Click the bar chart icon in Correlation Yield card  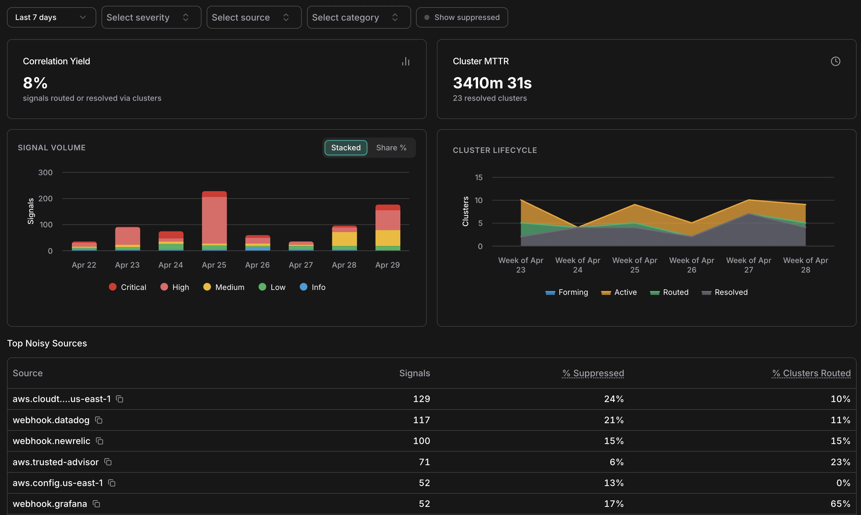pyautogui.click(x=406, y=61)
